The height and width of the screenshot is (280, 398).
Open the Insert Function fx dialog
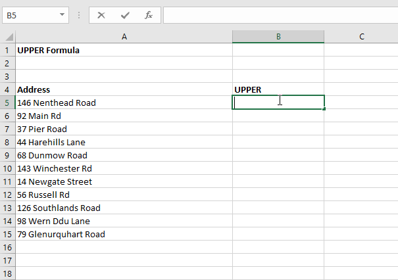tap(149, 14)
